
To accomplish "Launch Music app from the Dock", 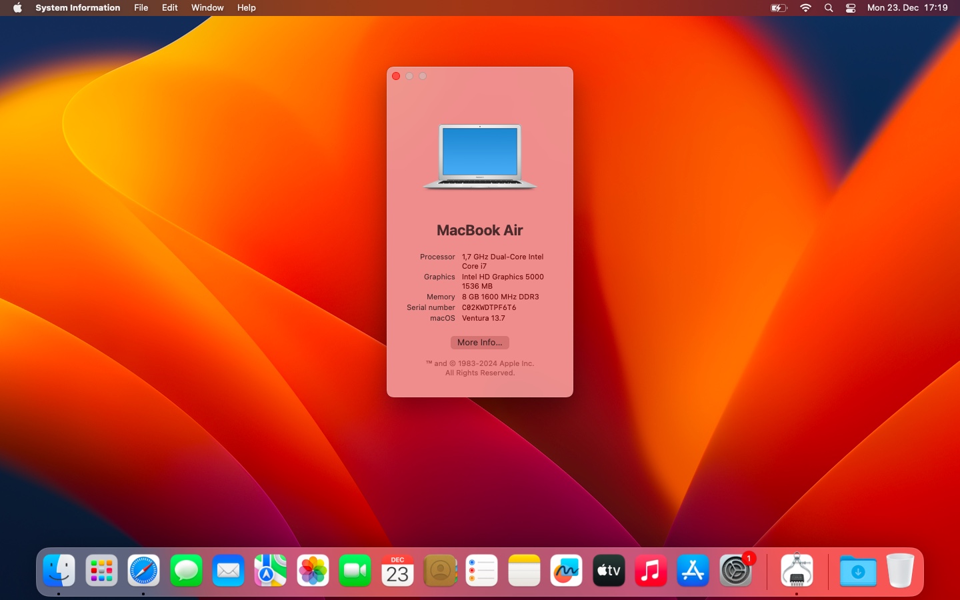I will pyautogui.click(x=651, y=571).
